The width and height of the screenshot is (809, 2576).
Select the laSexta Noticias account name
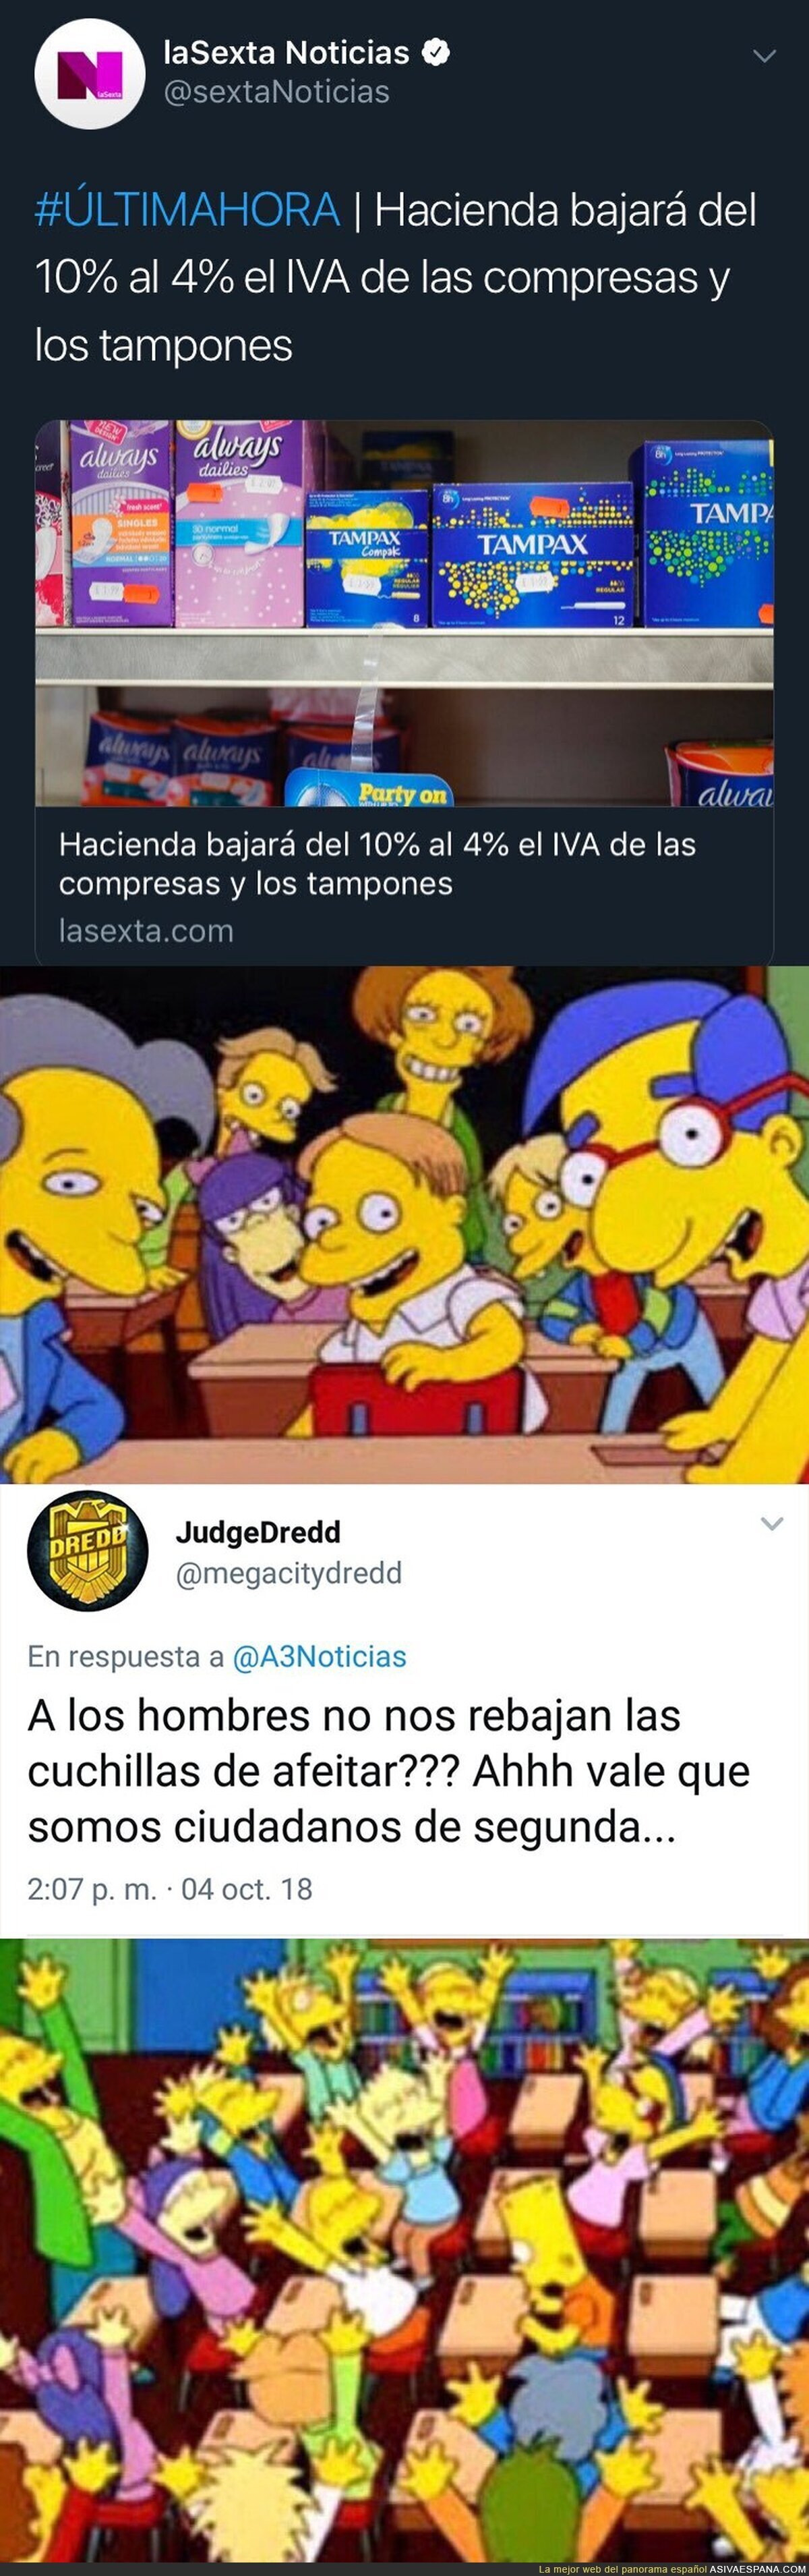pos(286,52)
